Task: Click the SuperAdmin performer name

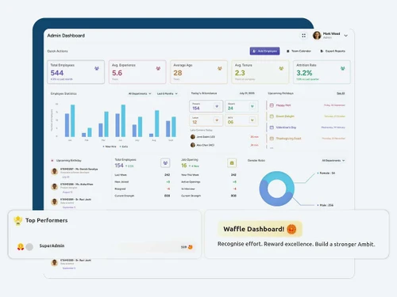Action: tap(52, 246)
